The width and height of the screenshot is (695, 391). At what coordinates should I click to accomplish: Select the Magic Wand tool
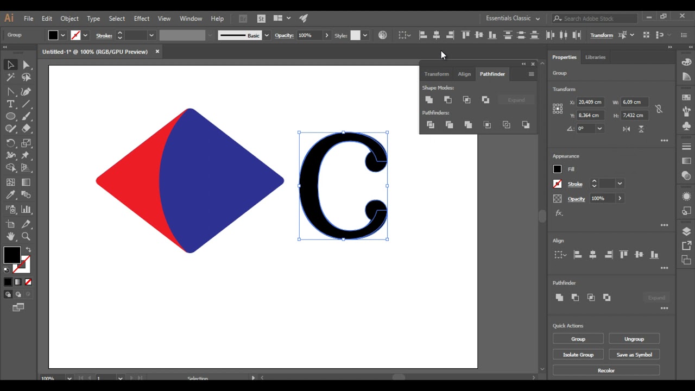10,78
